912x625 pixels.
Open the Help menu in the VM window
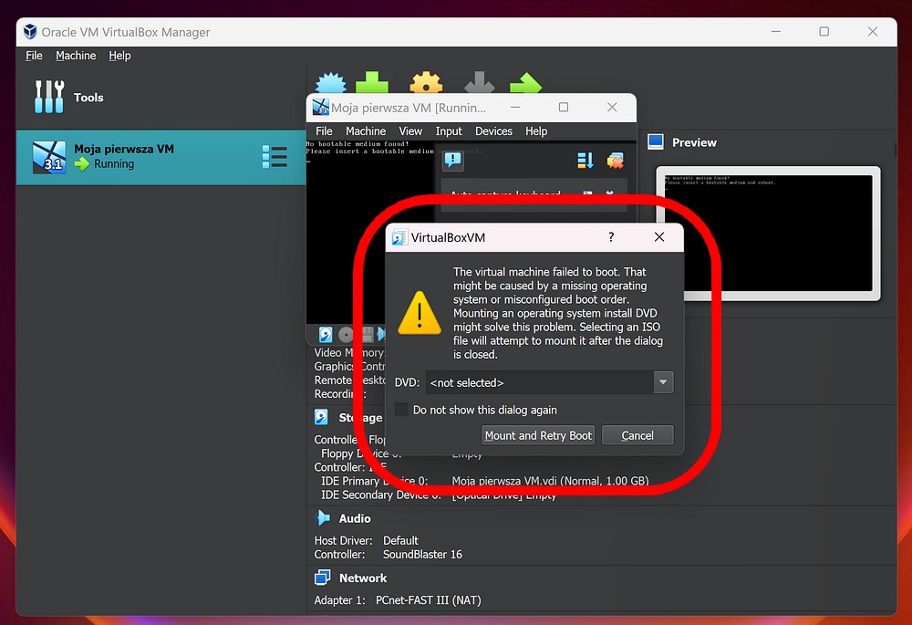[x=536, y=131]
